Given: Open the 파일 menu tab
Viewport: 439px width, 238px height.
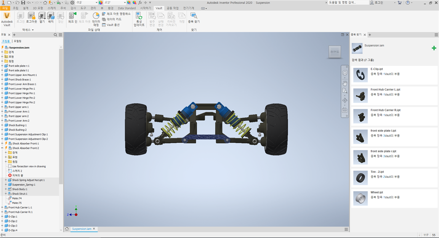Looking at the screenshot, I should [x=5, y=8].
